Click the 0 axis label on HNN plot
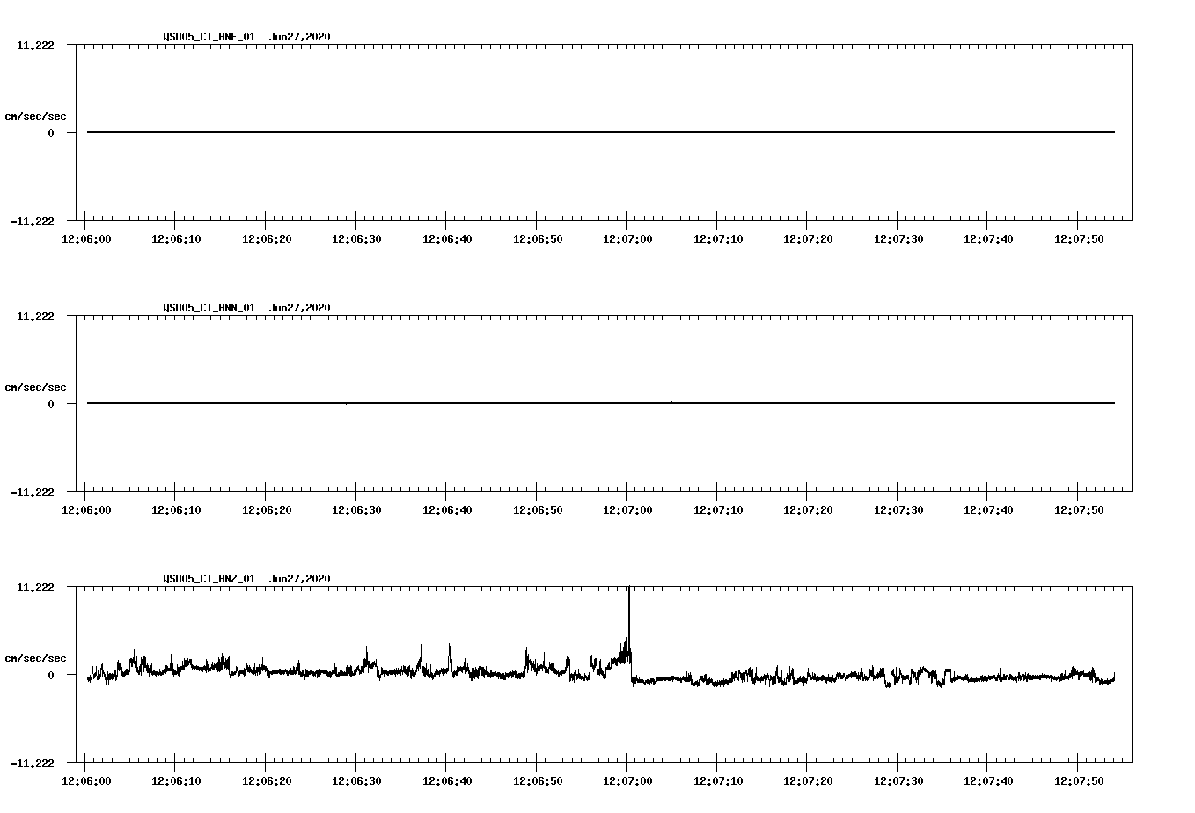 51,405
